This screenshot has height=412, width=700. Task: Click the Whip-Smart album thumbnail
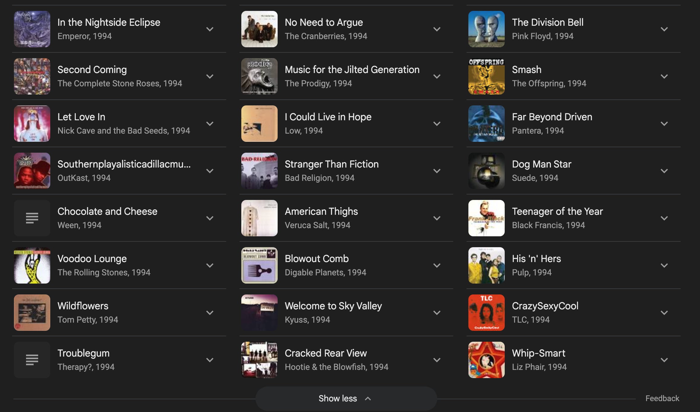tap(486, 360)
